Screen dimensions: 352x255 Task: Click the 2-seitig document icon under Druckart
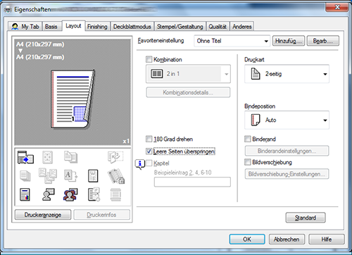click(x=256, y=74)
